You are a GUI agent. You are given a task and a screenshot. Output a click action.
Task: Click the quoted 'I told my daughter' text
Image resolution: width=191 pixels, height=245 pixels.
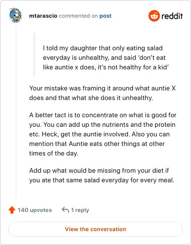point(106,57)
